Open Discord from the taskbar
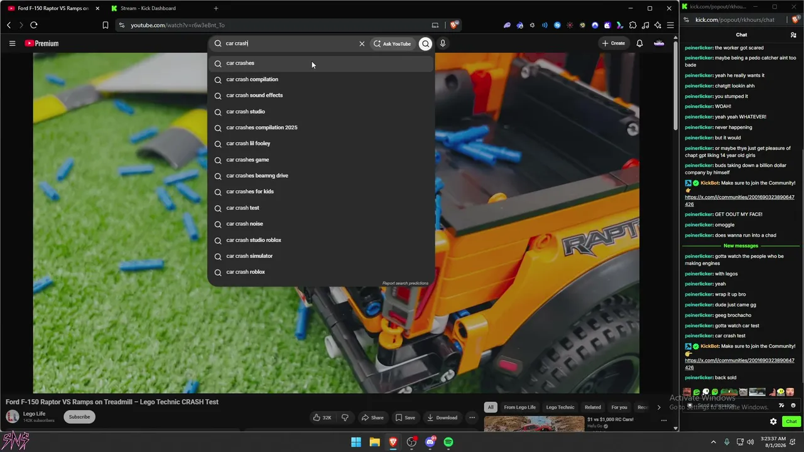This screenshot has width=804, height=452. [x=430, y=442]
